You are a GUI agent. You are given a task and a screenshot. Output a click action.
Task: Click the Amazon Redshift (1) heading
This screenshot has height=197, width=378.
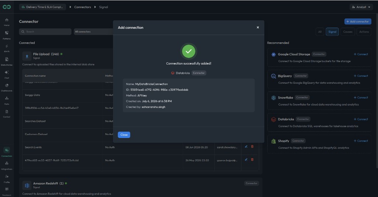48,183
